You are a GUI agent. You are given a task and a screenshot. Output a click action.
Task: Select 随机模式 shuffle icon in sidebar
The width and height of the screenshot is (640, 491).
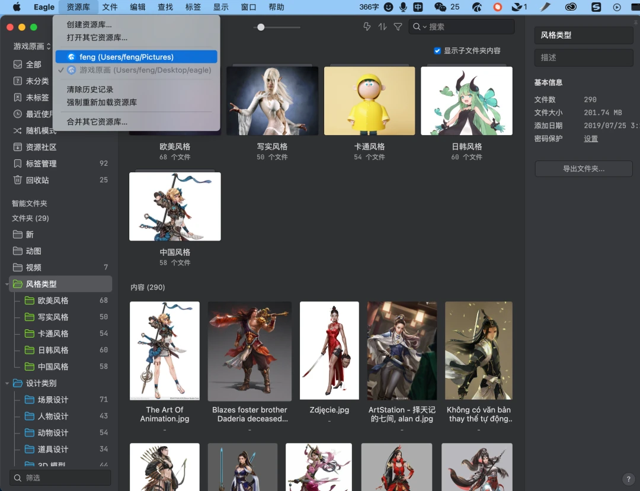(18, 130)
